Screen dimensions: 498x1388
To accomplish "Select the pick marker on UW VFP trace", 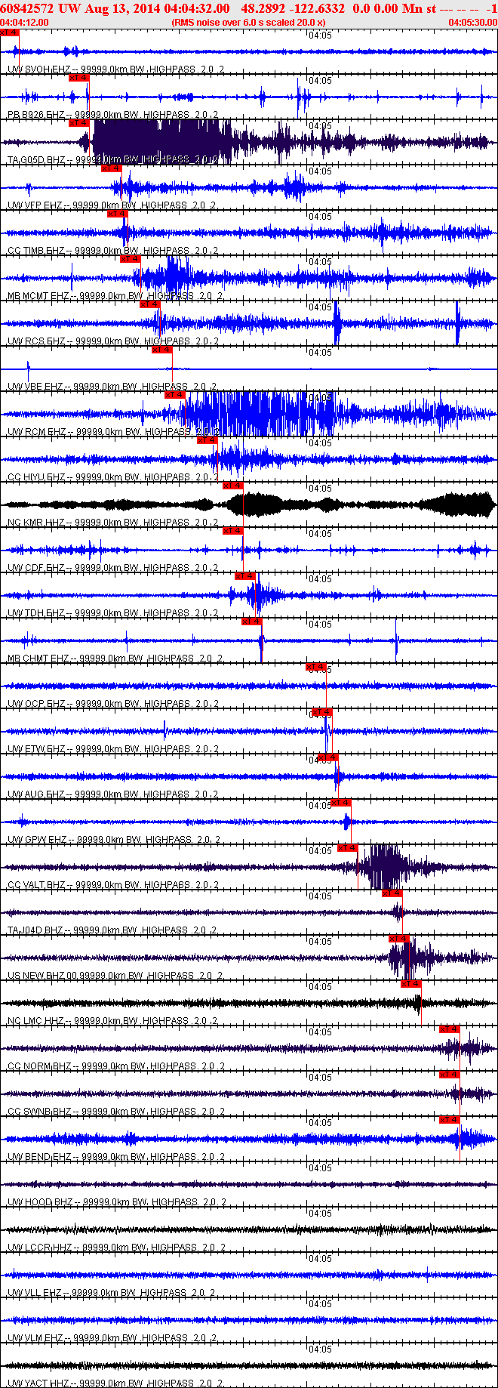I will [x=111, y=168].
